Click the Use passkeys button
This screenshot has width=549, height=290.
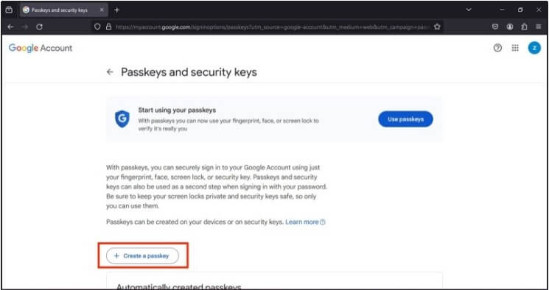coord(405,119)
